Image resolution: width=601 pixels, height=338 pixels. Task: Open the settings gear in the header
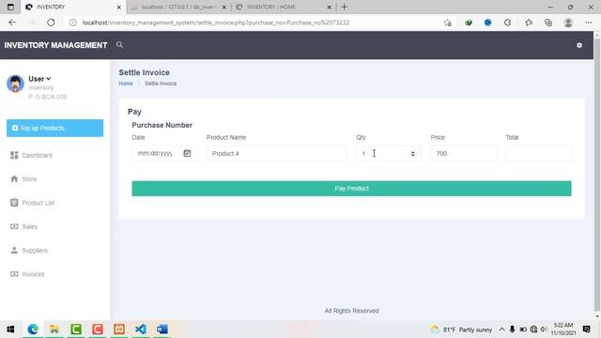click(x=579, y=45)
